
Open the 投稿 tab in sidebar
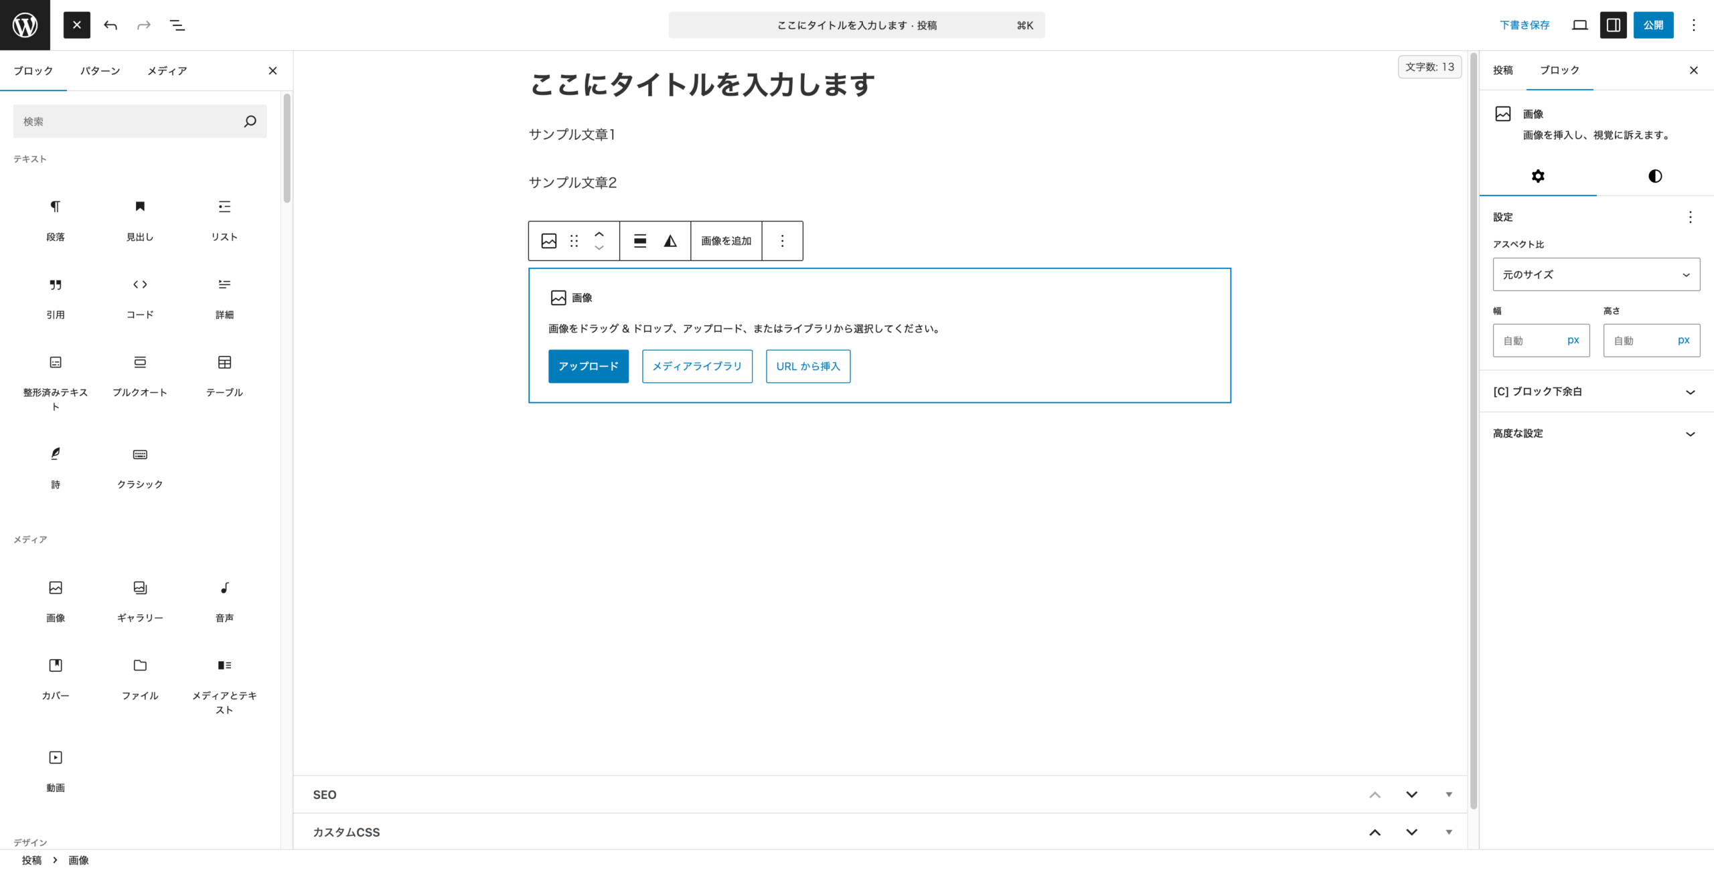pos(1502,70)
